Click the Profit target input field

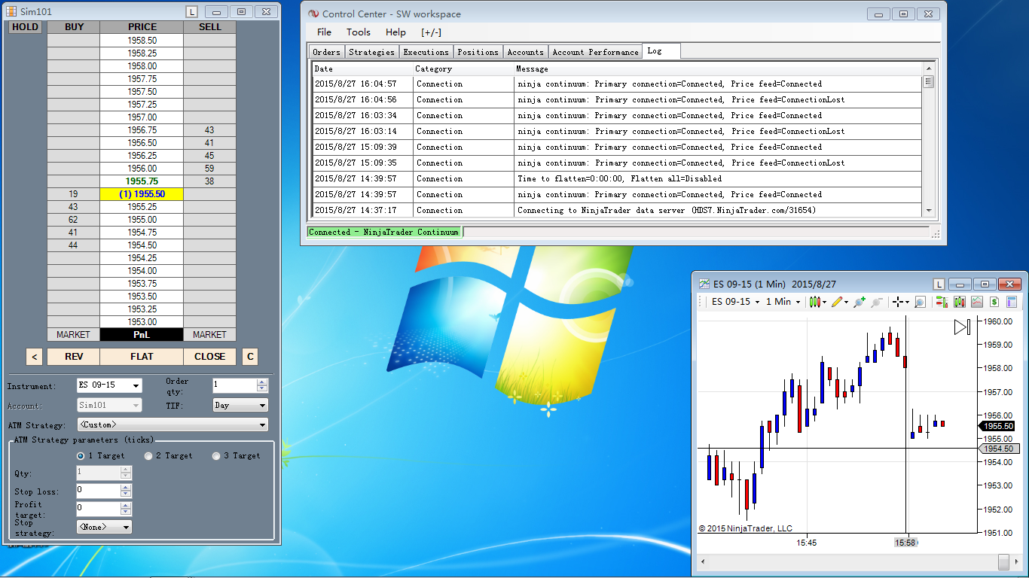click(99, 509)
